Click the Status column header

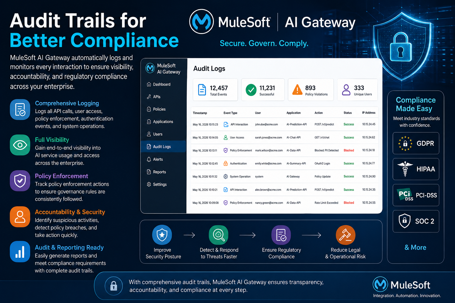(x=348, y=113)
